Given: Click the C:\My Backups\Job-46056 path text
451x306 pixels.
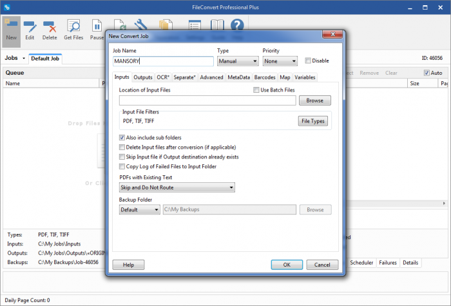Looking at the screenshot, I should (x=68, y=262).
